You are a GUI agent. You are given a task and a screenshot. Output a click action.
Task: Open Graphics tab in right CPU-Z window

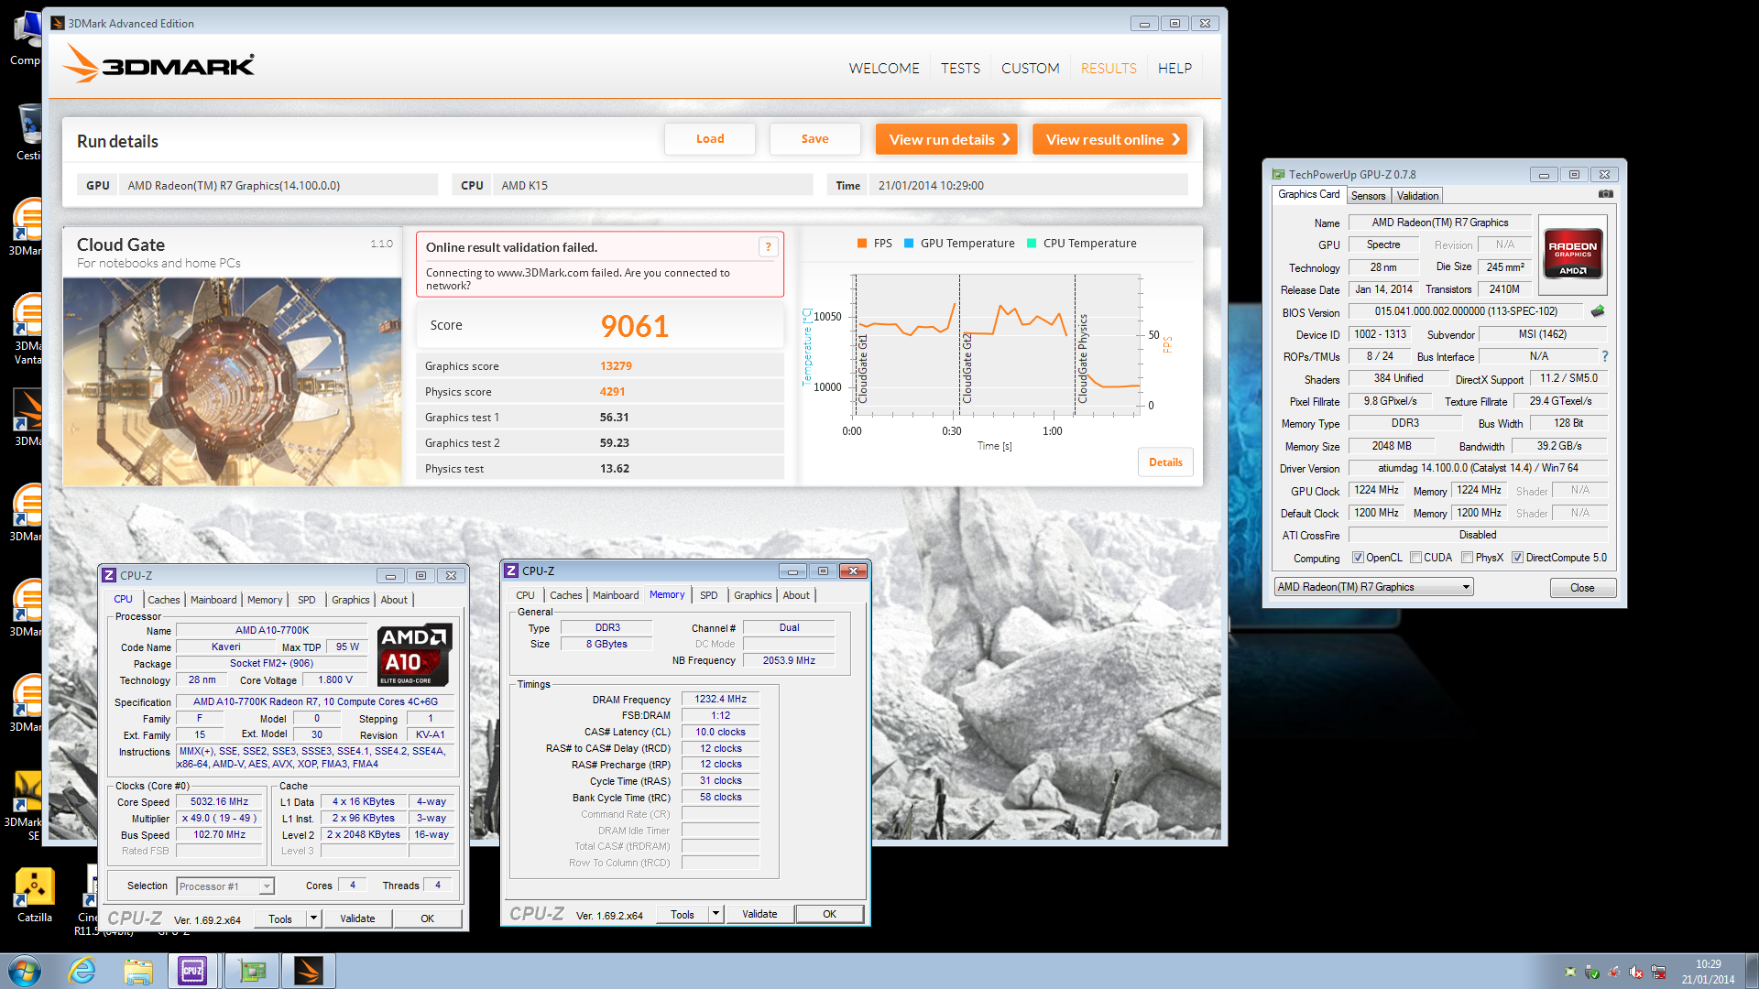(x=753, y=595)
